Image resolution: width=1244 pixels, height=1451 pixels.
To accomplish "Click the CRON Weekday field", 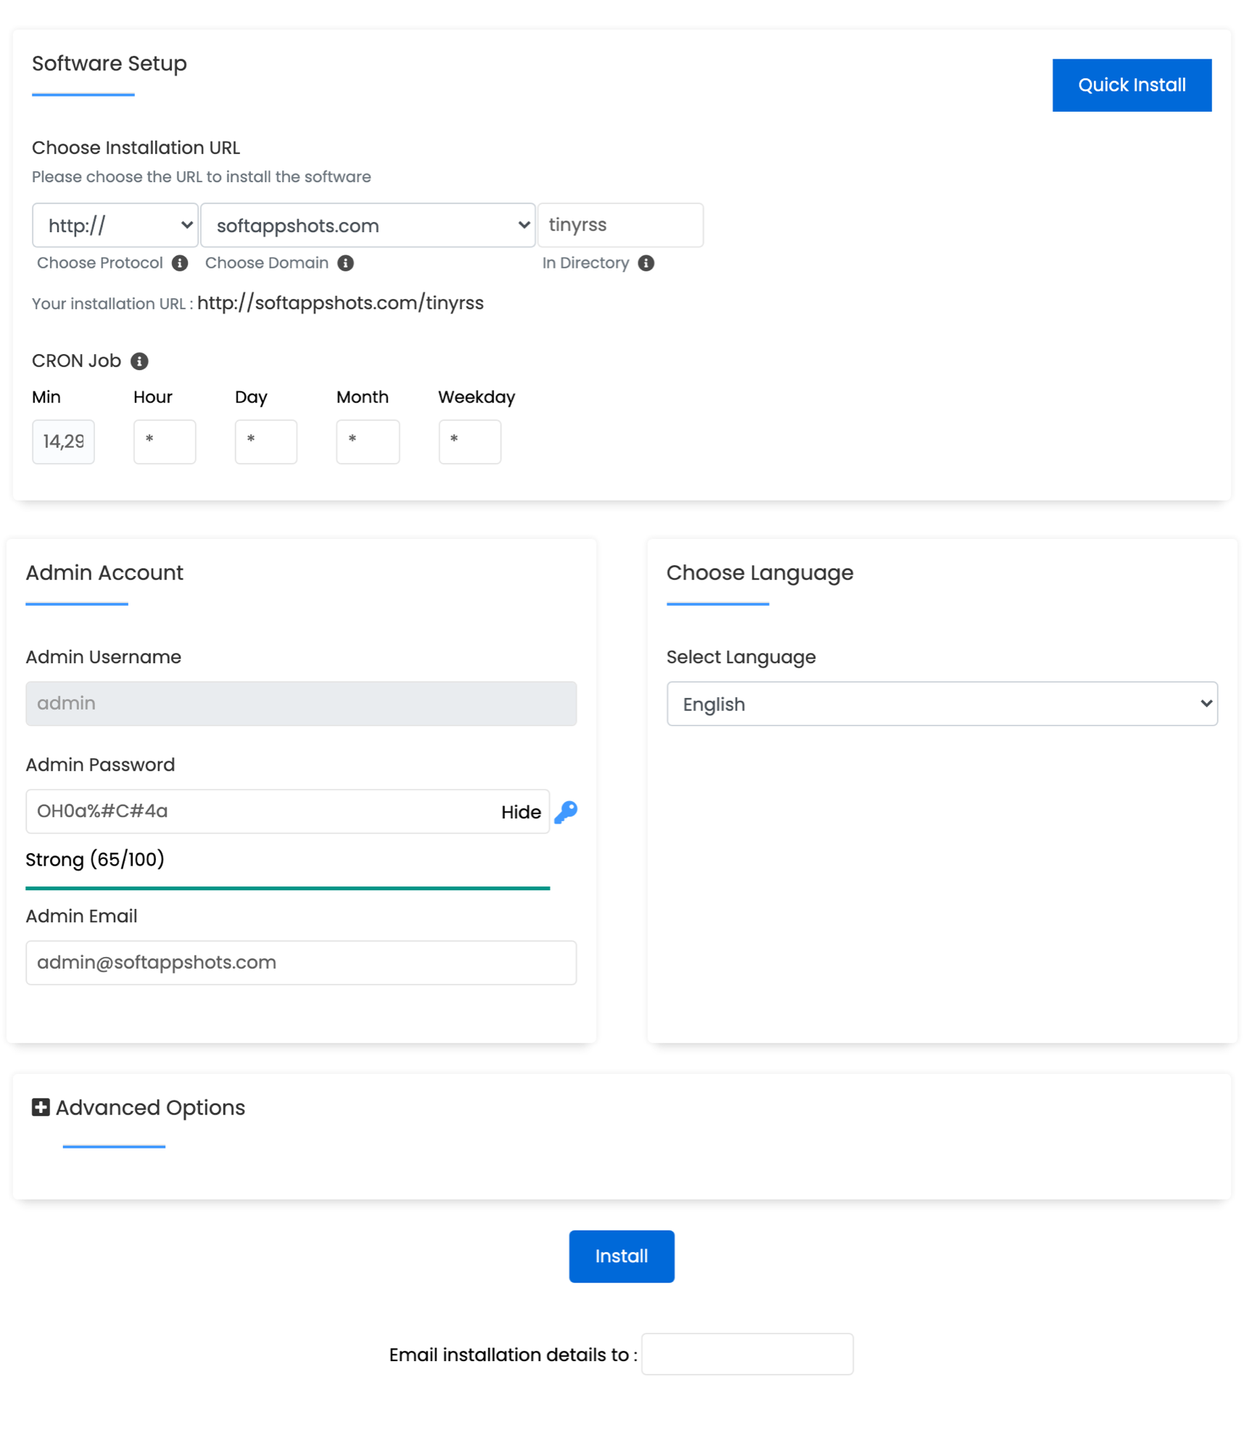I will (469, 442).
